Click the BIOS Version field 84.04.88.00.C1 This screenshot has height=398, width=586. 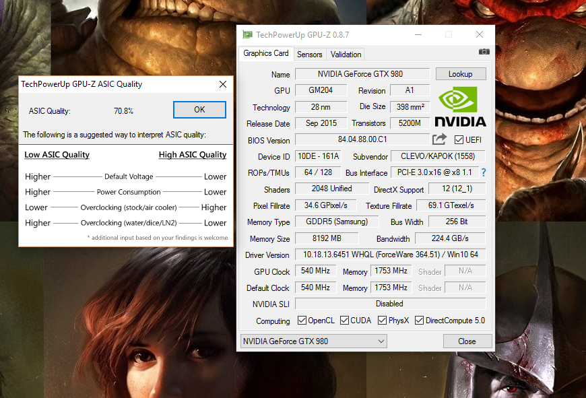click(x=362, y=139)
